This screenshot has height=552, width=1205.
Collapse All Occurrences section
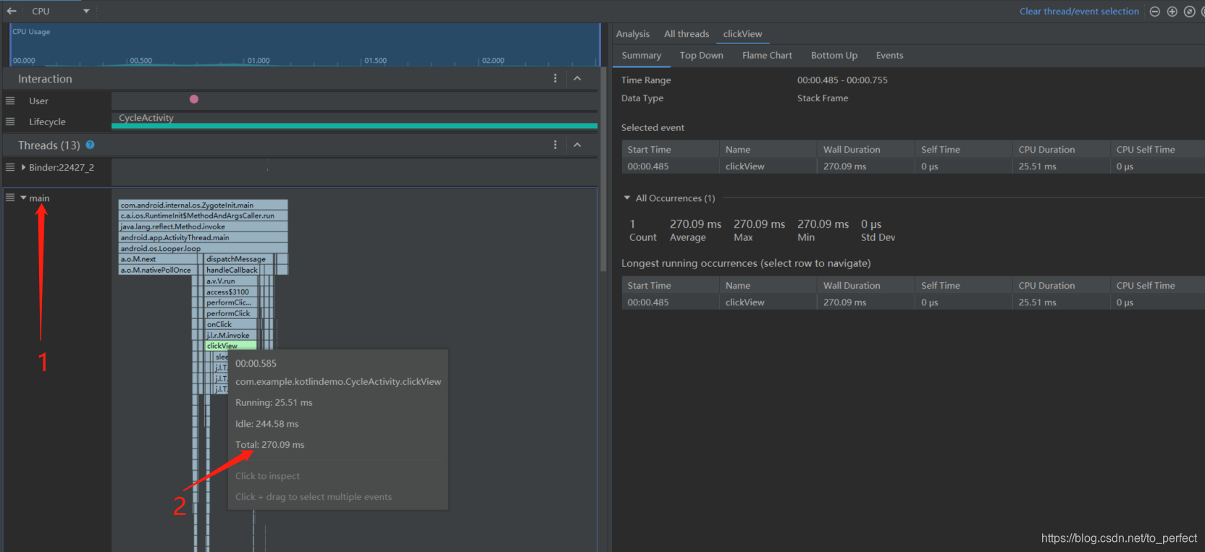pos(627,198)
